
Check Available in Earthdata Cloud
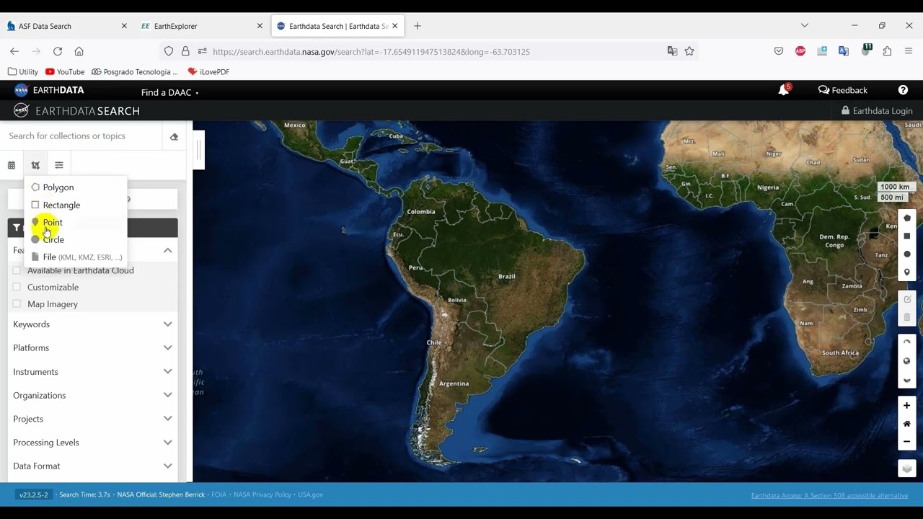(17, 270)
